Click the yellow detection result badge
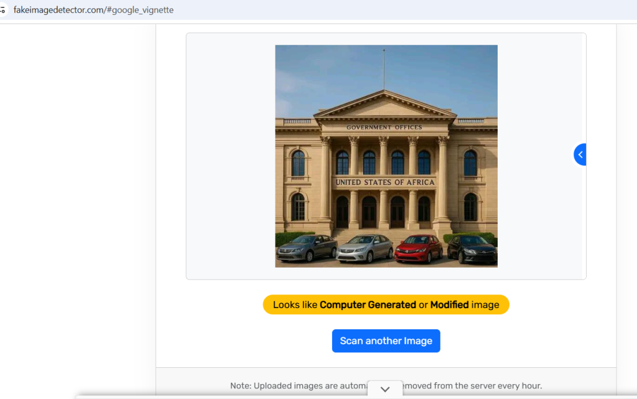Viewport: 637px width, 399px height. pyautogui.click(x=386, y=305)
